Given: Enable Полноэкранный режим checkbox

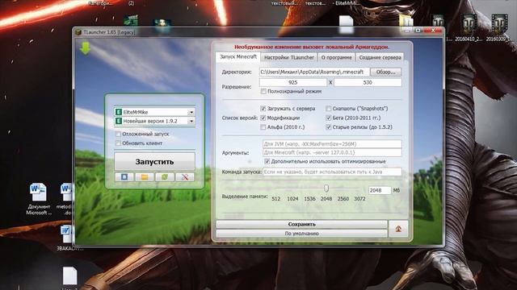Looking at the screenshot, I should pyautogui.click(x=263, y=91).
